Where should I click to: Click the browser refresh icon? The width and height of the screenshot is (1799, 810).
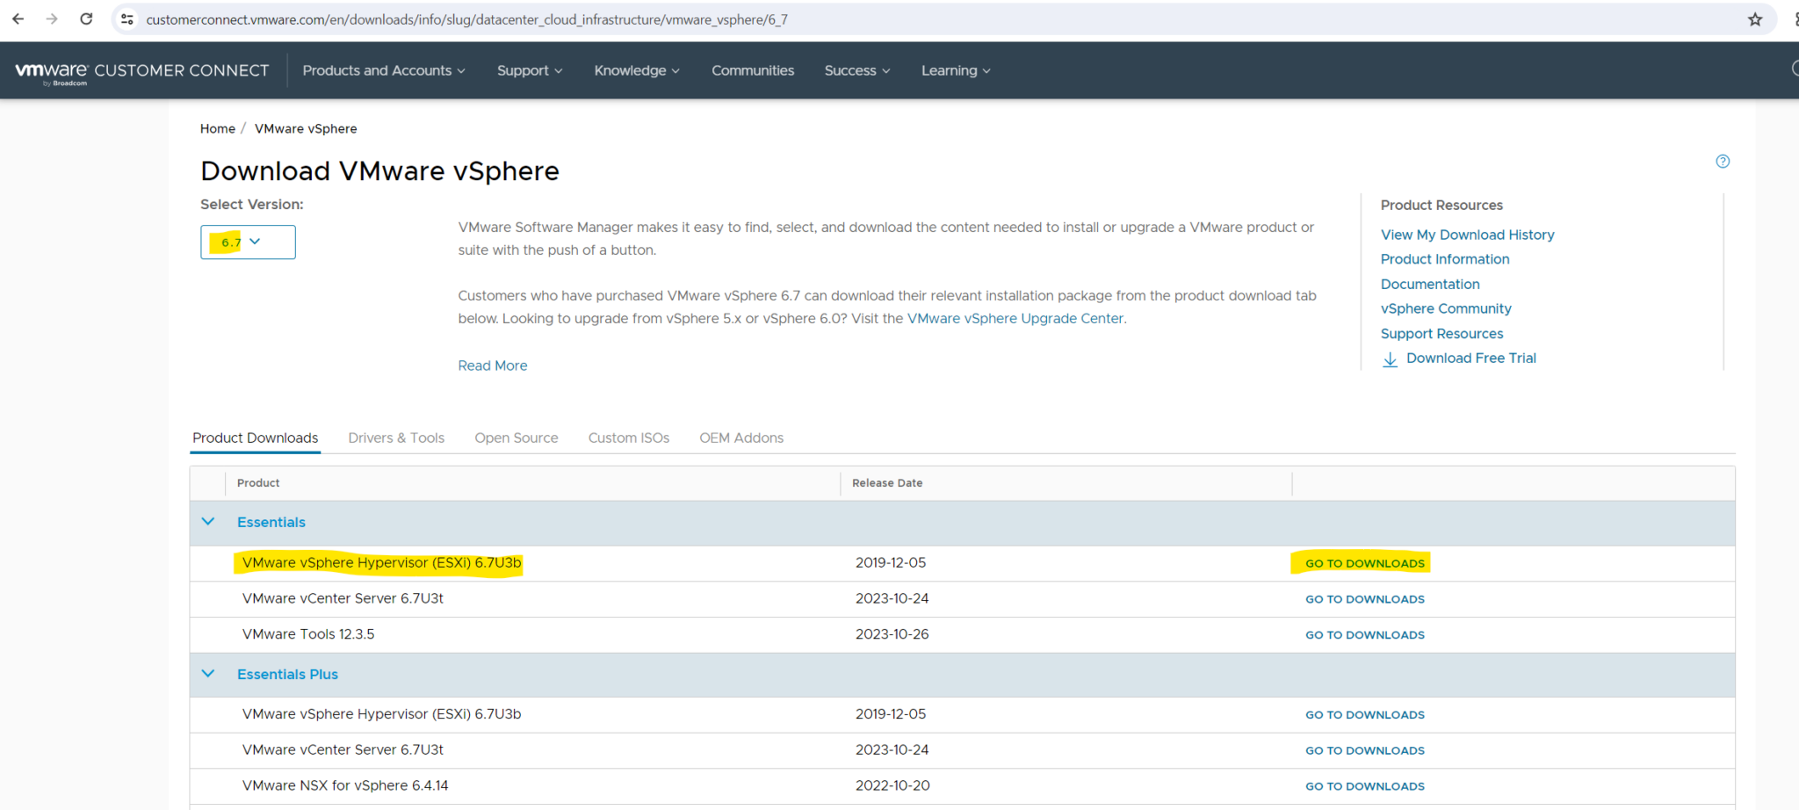tap(86, 18)
